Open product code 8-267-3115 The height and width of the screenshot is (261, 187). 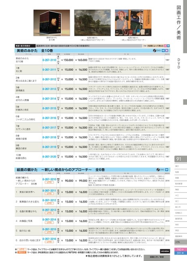pos(49,108)
